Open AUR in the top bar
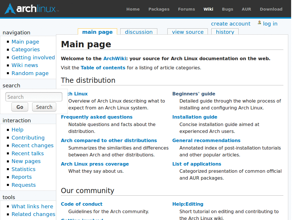 [246, 9]
